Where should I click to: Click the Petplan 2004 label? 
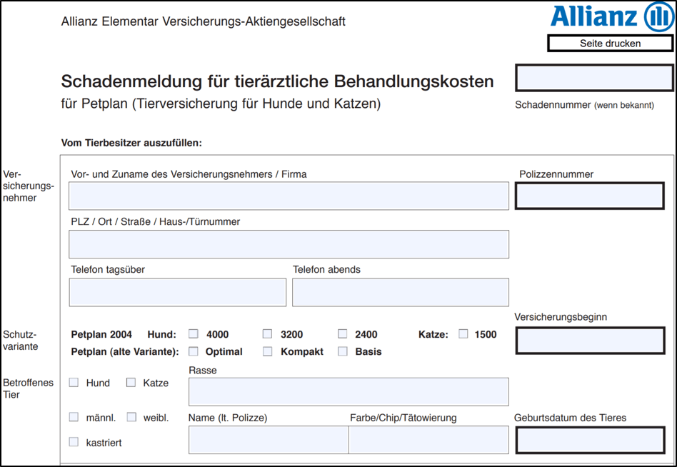pos(101,334)
